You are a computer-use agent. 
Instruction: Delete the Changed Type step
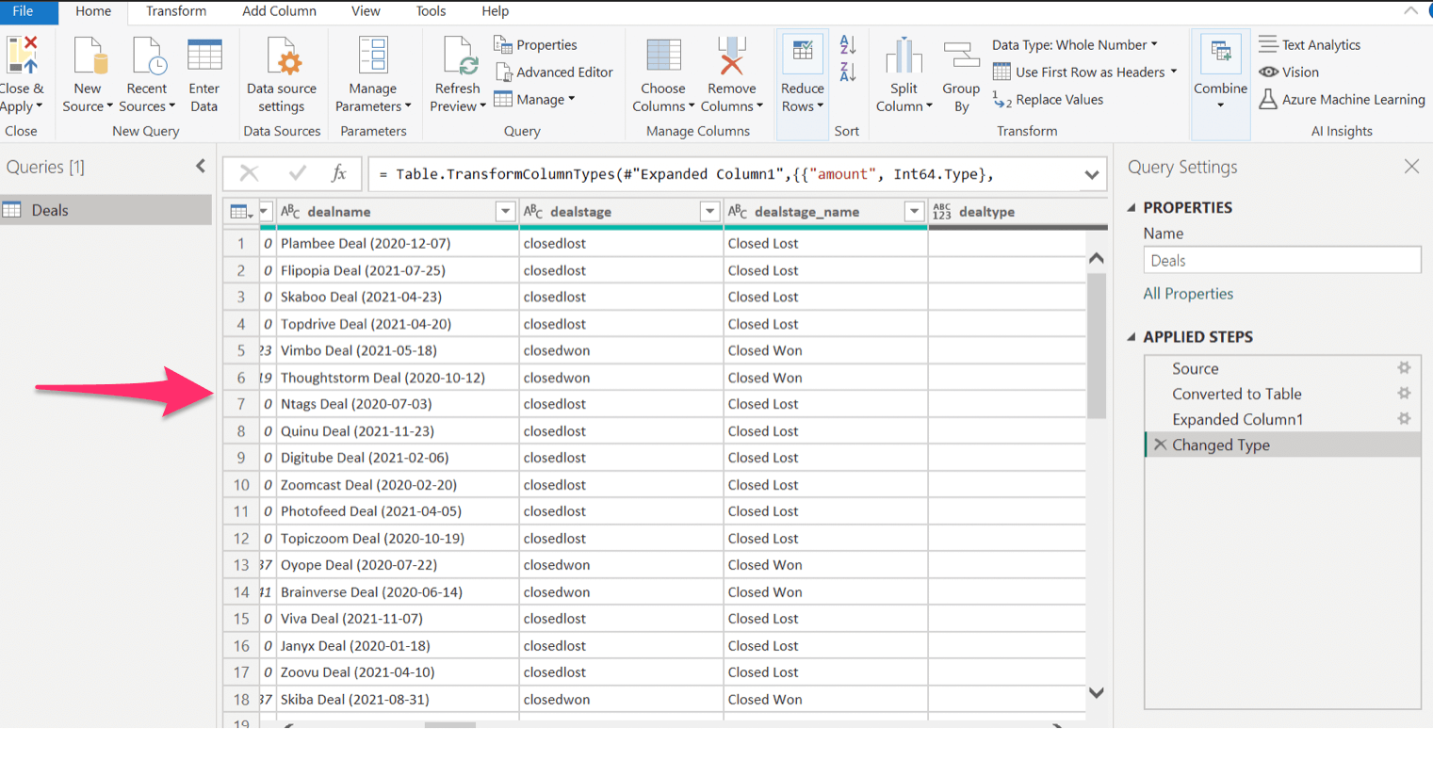point(1161,445)
